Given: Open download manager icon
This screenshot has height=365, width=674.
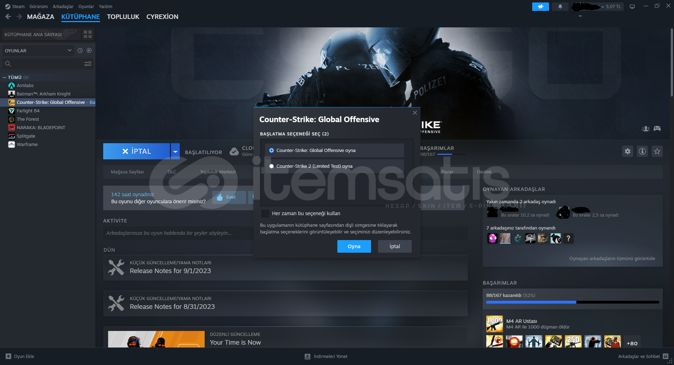Looking at the screenshot, I should pyautogui.click(x=308, y=356).
